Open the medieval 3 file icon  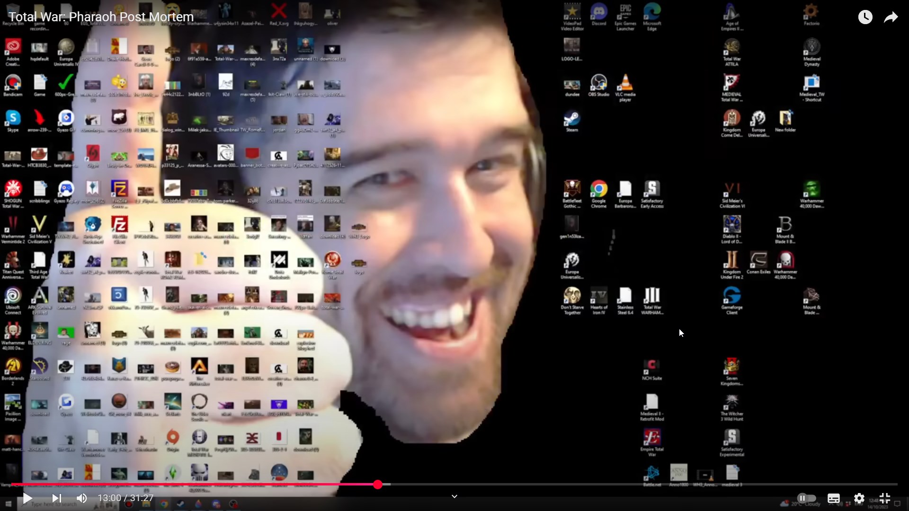pos(732,476)
